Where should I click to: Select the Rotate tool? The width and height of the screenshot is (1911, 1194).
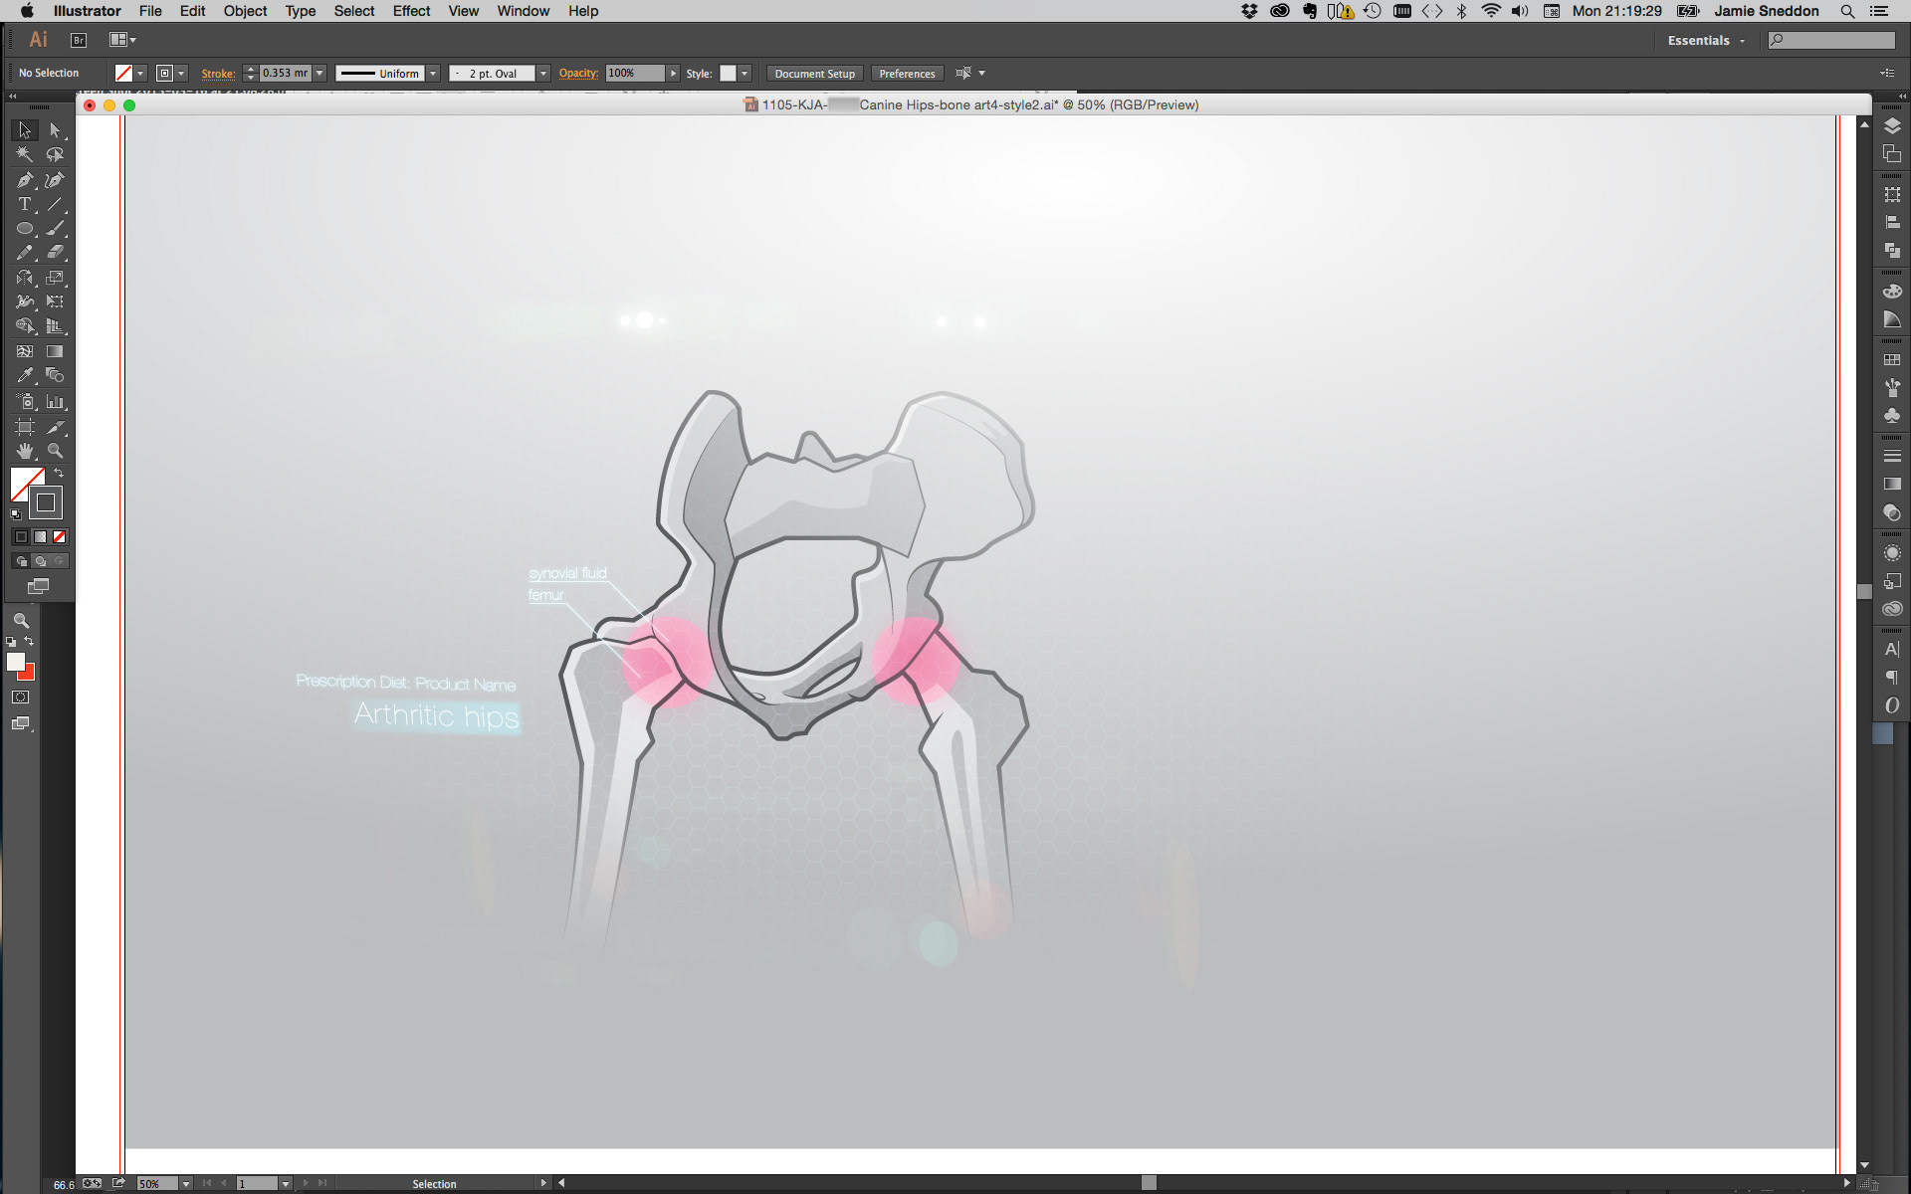pyautogui.click(x=25, y=278)
